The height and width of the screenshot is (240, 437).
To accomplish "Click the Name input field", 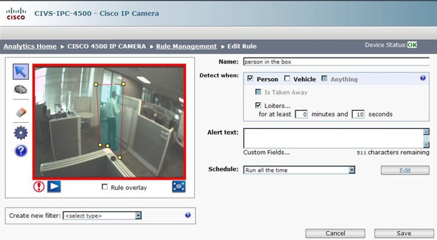I will pos(336,62).
